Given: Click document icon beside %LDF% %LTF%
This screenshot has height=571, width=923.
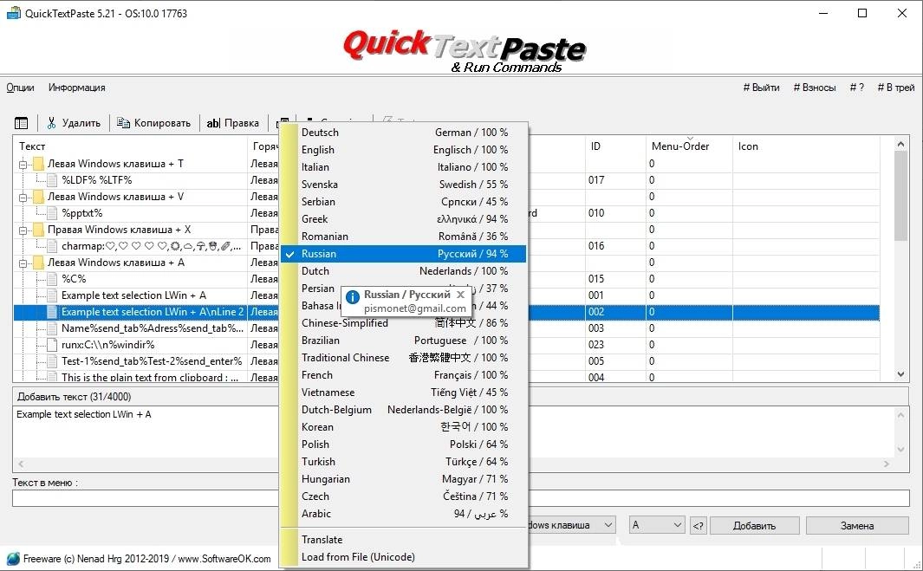Looking at the screenshot, I should (x=52, y=180).
